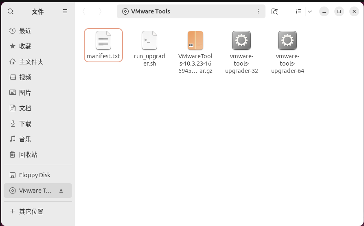Screen dimensions: 364x226
Task: Click the vmware-tools-upgrader-64 label
Action: tap(287, 64)
